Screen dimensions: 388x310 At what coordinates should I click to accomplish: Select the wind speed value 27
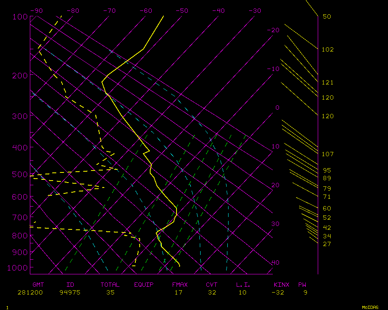click(327, 244)
